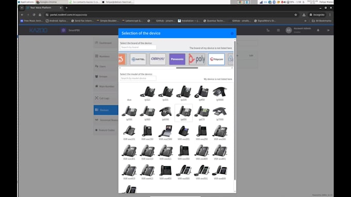Choose the VVX vvx250 phone
Screen dimensions: 351x197
[202, 133]
